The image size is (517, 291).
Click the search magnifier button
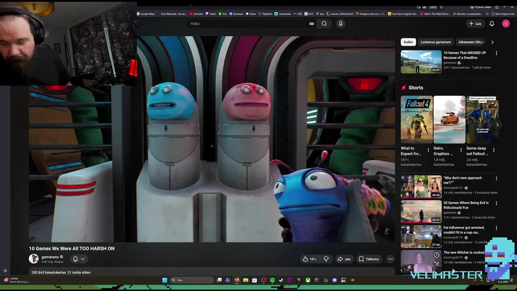[x=324, y=23]
